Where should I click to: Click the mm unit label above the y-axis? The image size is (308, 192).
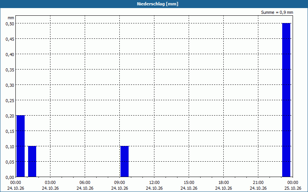click(11, 18)
